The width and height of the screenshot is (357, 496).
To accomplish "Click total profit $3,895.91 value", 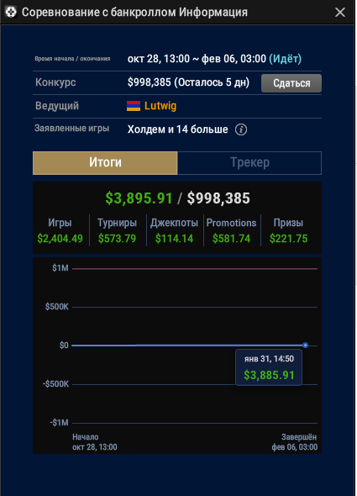I will [x=139, y=198].
